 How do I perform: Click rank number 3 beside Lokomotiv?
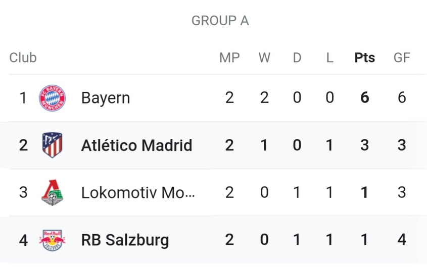[x=23, y=192]
